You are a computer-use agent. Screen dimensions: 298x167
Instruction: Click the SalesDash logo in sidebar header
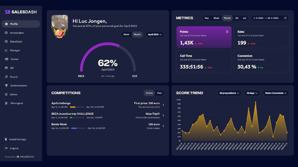21,12
